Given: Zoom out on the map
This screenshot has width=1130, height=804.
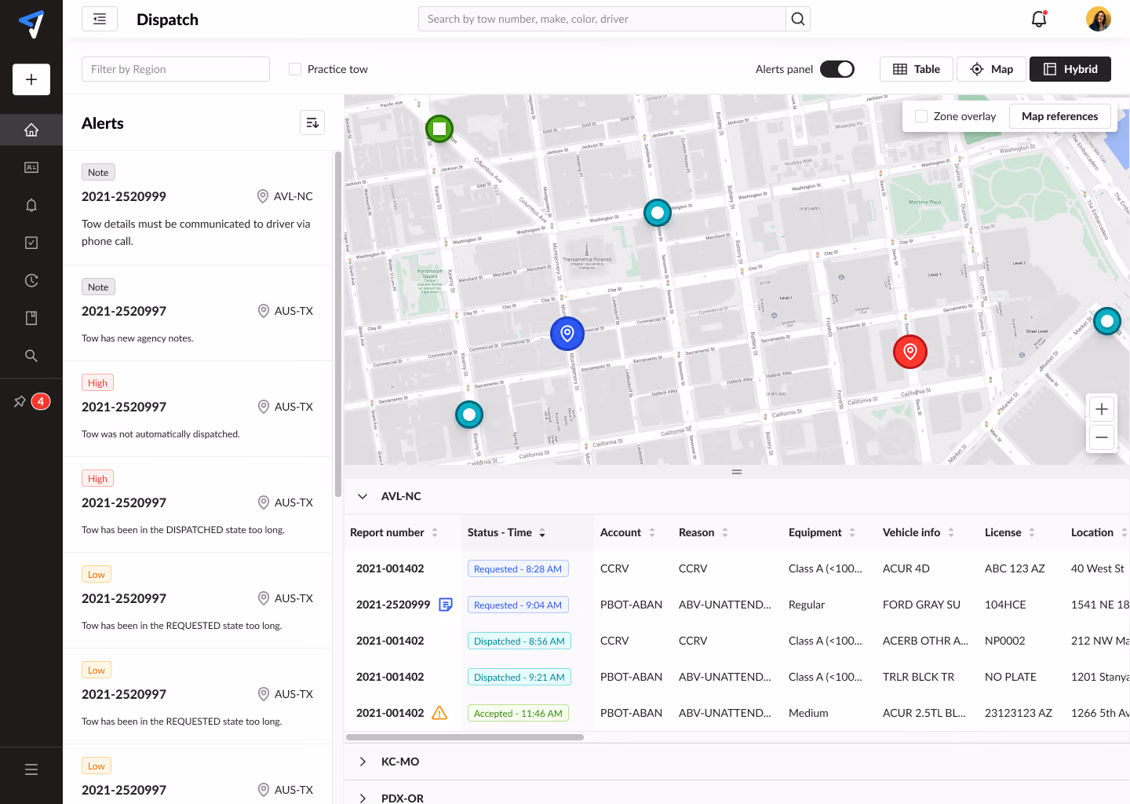Looking at the screenshot, I should coord(1102,437).
